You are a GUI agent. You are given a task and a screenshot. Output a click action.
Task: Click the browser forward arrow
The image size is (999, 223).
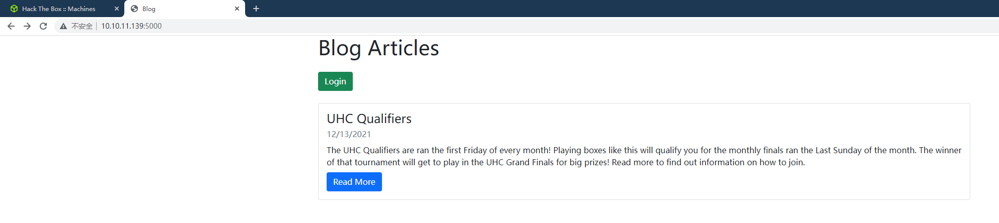(27, 26)
